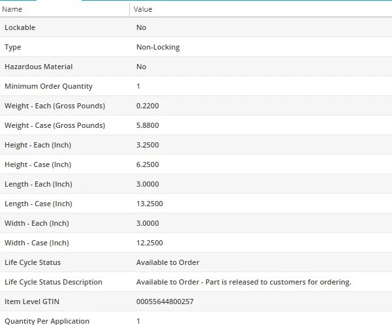Screen dimensions: 392x325
Task: Select the GTIN number 00055644800257
Action: 165,302
